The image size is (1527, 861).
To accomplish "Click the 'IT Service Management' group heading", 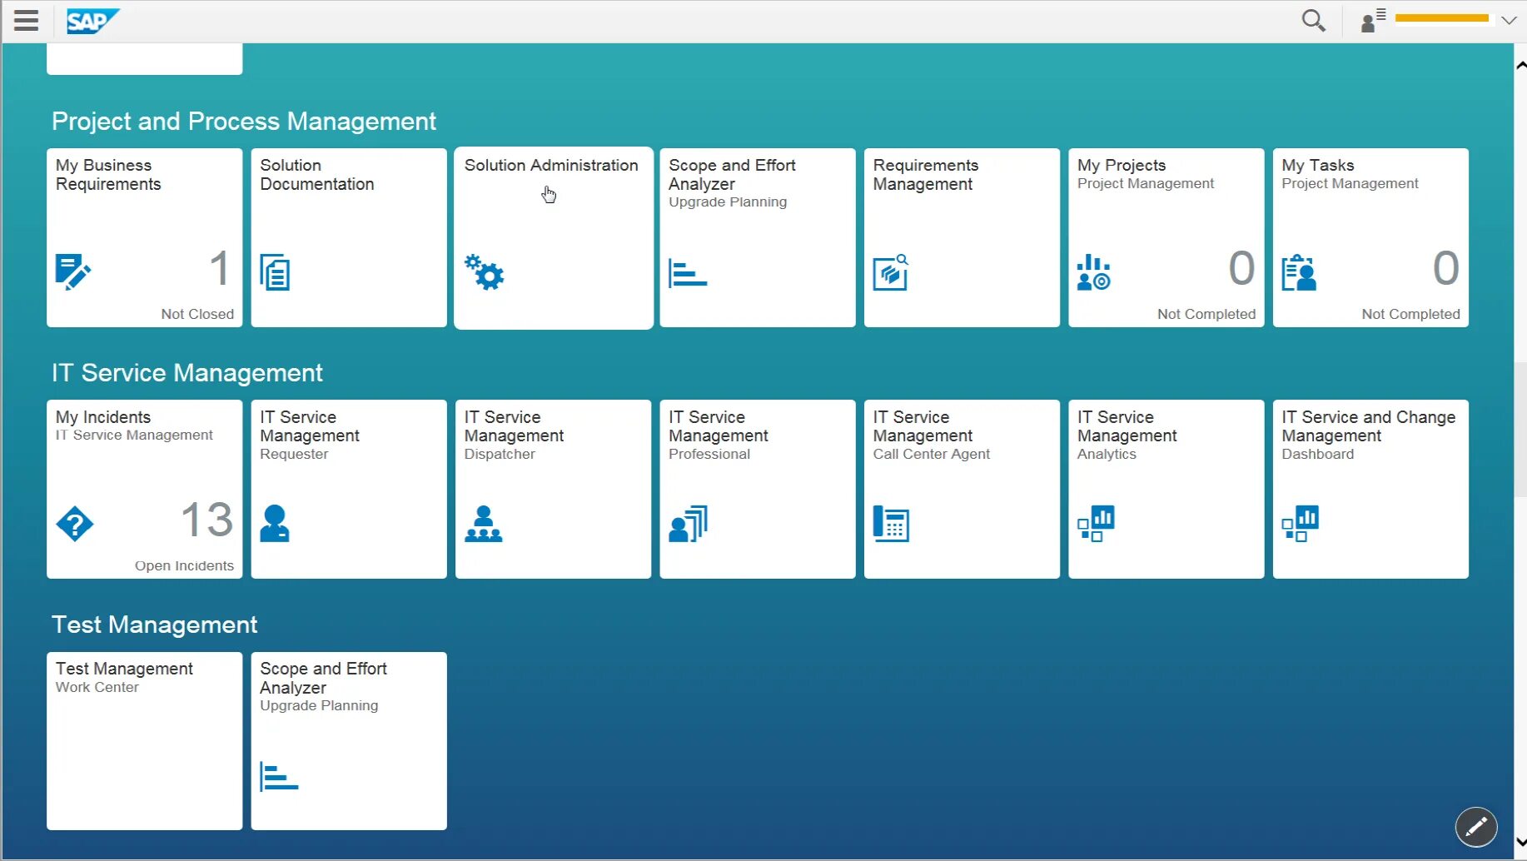I will click(187, 373).
